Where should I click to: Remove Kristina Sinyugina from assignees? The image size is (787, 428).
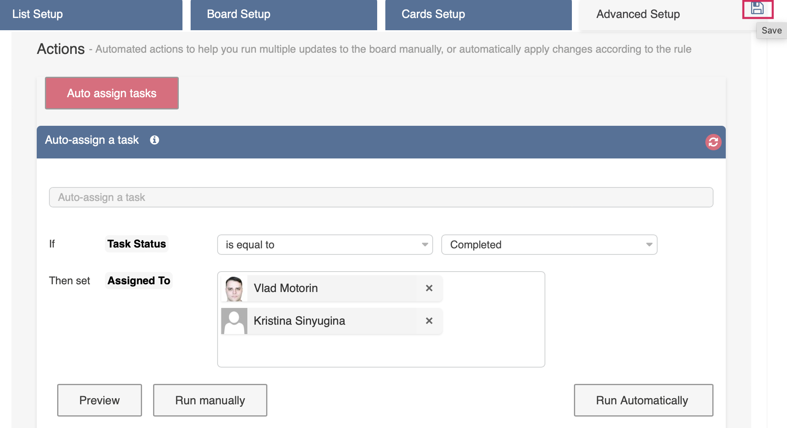click(x=429, y=321)
